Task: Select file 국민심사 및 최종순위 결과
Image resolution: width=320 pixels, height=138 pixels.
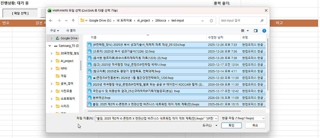Action: click(176, 91)
